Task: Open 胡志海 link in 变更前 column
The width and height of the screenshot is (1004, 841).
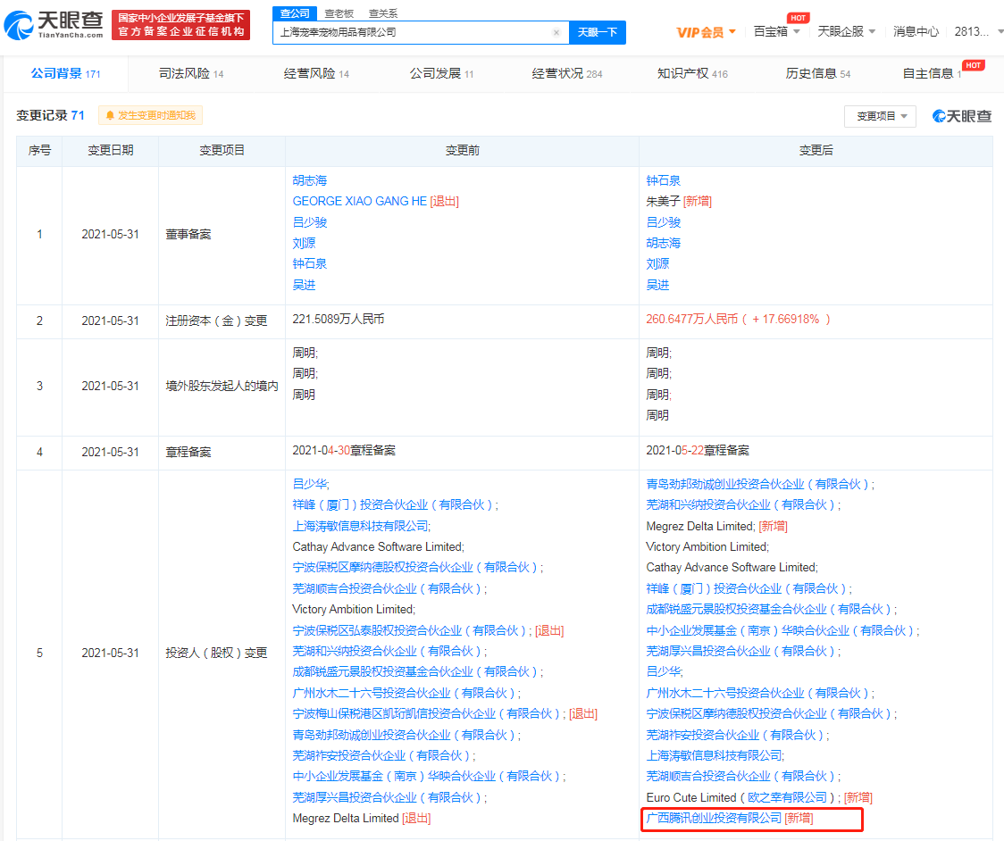Action: (310, 180)
